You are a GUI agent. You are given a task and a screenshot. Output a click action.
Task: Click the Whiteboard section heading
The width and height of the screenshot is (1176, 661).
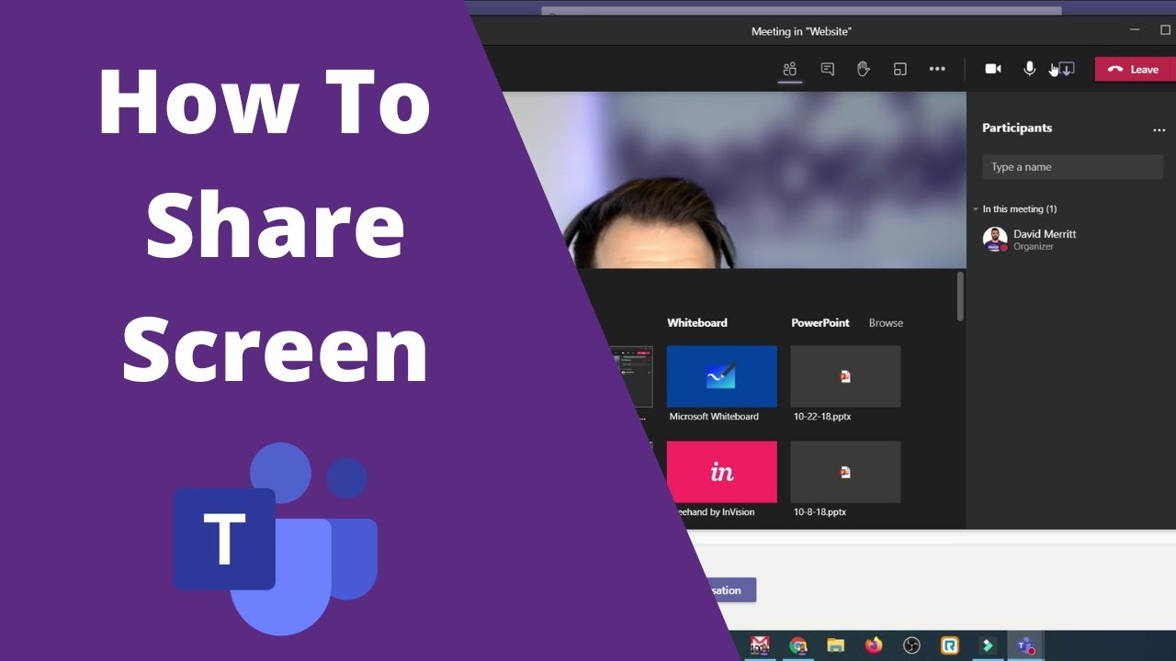pos(696,323)
